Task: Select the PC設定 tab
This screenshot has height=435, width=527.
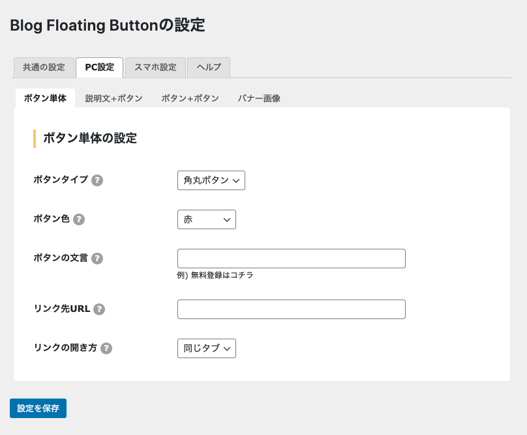Action: pyautogui.click(x=100, y=68)
